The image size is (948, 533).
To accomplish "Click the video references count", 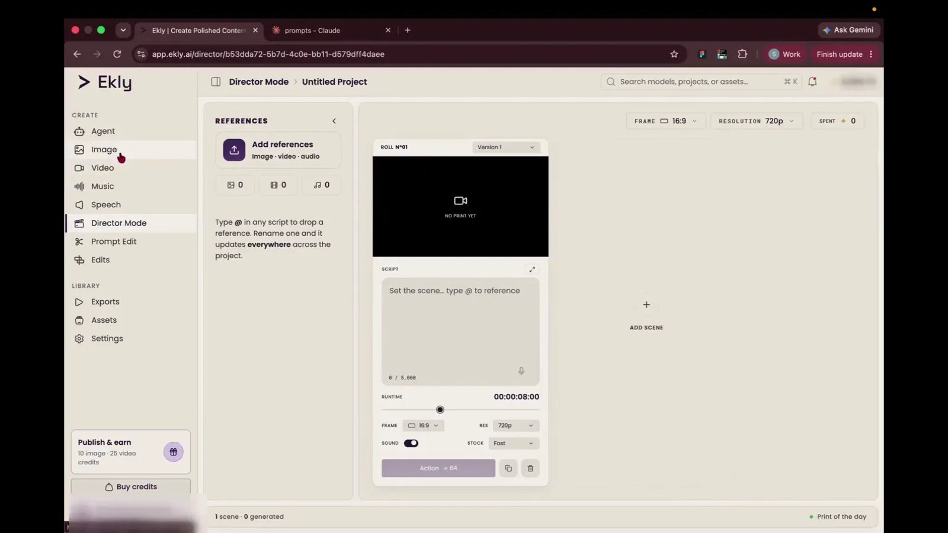I will pyautogui.click(x=278, y=185).
